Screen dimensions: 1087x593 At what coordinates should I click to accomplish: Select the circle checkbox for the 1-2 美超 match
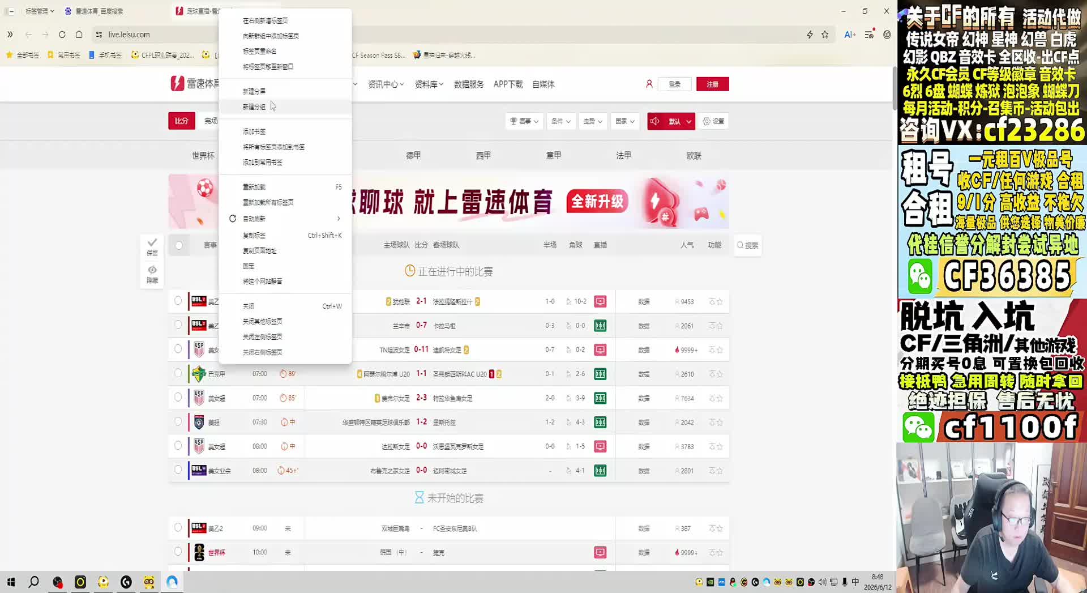[178, 421]
